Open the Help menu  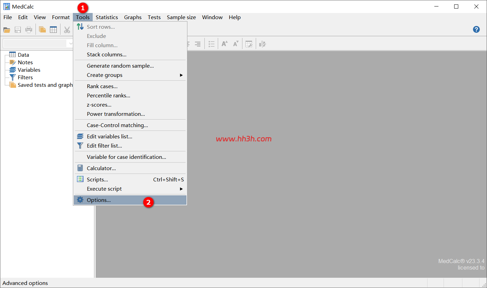pyautogui.click(x=235, y=17)
